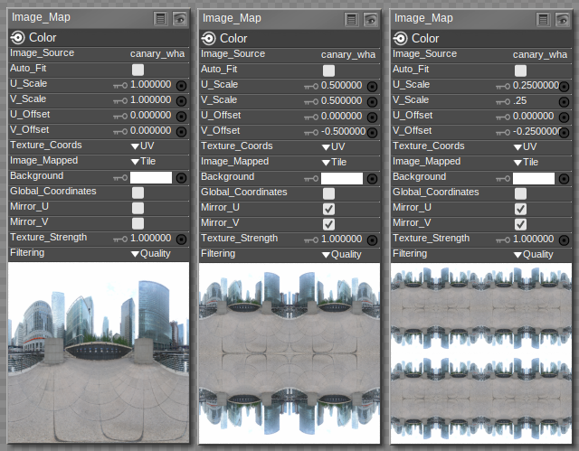Click the Color output socket icon in the left panel
The width and height of the screenshot is (579, 451).
(17, 38)
